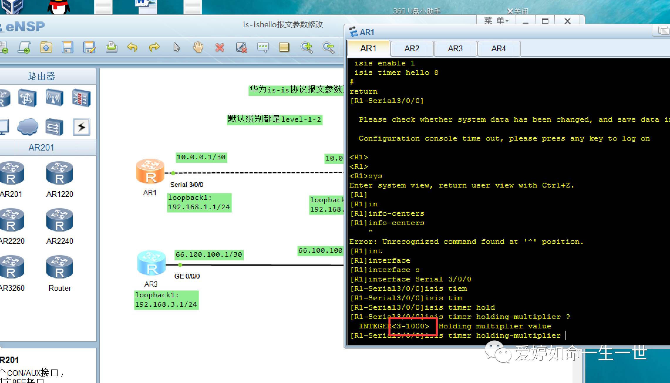Switch to the AR3 terminal tab
This screenshot has width=670, height=383.
(x=455, y=48)
